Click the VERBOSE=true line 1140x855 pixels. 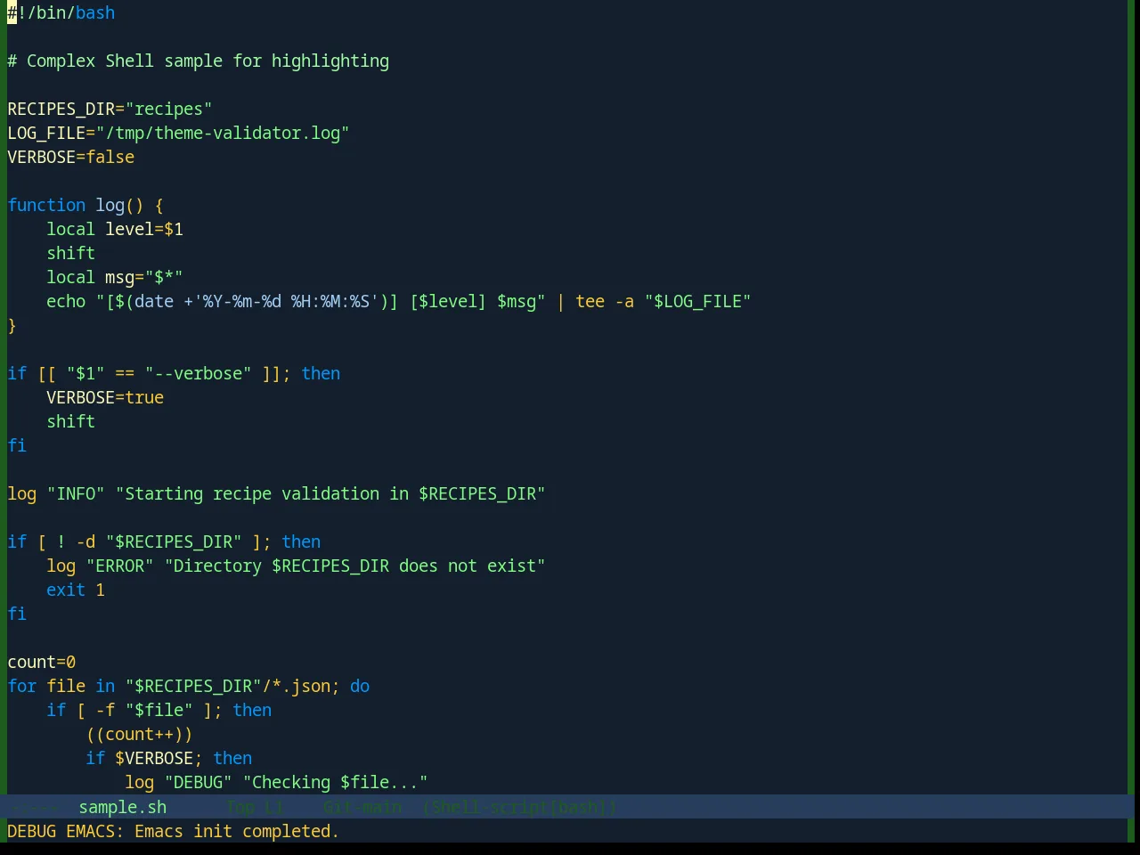tap(105, 397)
